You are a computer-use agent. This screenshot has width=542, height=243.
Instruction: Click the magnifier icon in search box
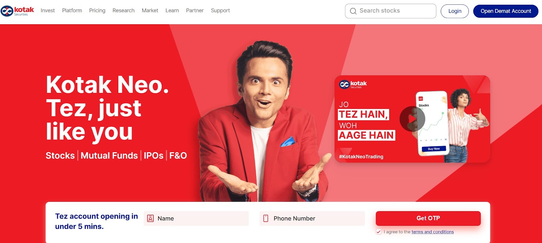pyautogui.click(x=353, y=11)
